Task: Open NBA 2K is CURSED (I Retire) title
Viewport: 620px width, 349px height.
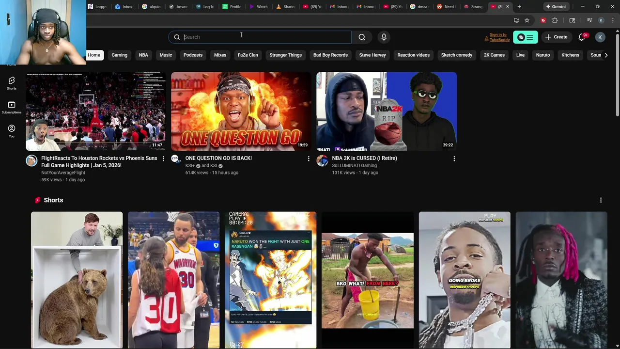Action: [x=364, y=158]
